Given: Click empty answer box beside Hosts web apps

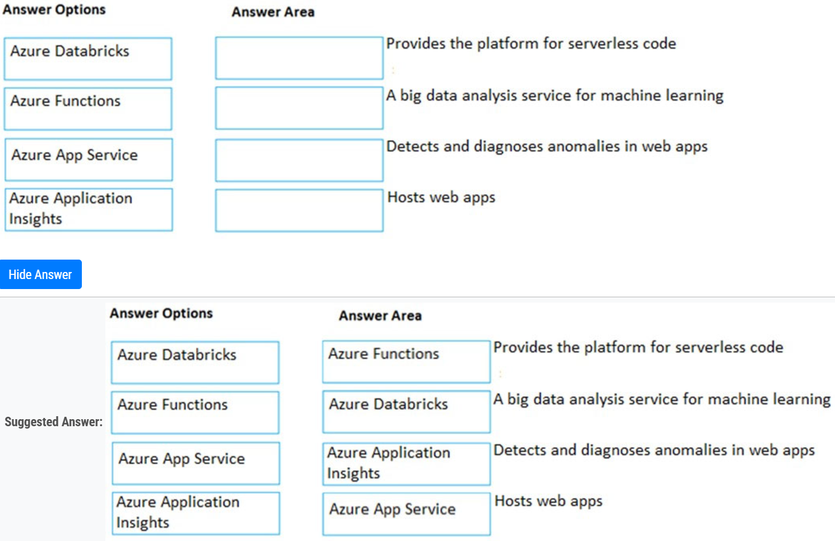Looking at the screenshot, I should (299, 210).
